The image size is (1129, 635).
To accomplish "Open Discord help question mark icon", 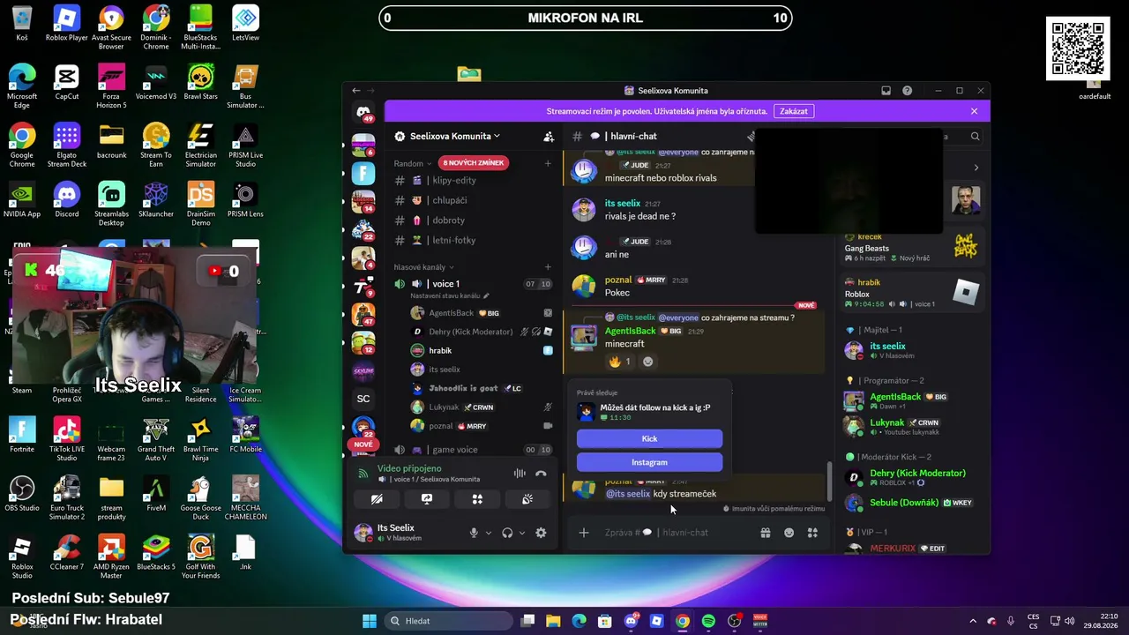I will coord(907,90).
